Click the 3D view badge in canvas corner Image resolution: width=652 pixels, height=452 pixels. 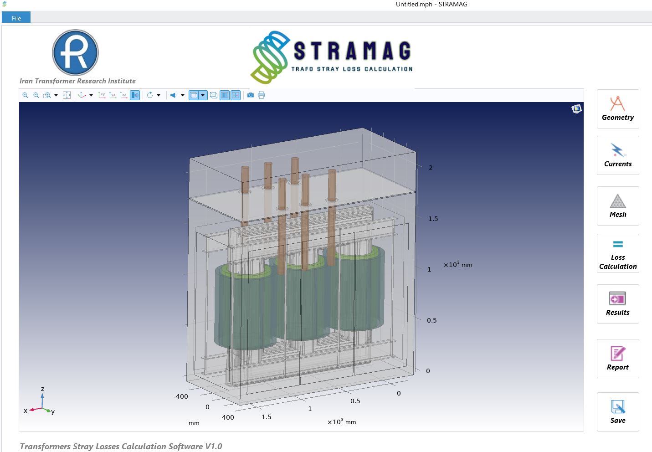[x=576, y=109]
